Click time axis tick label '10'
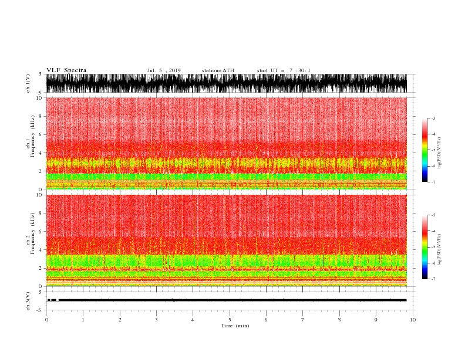 coord(413,320)
